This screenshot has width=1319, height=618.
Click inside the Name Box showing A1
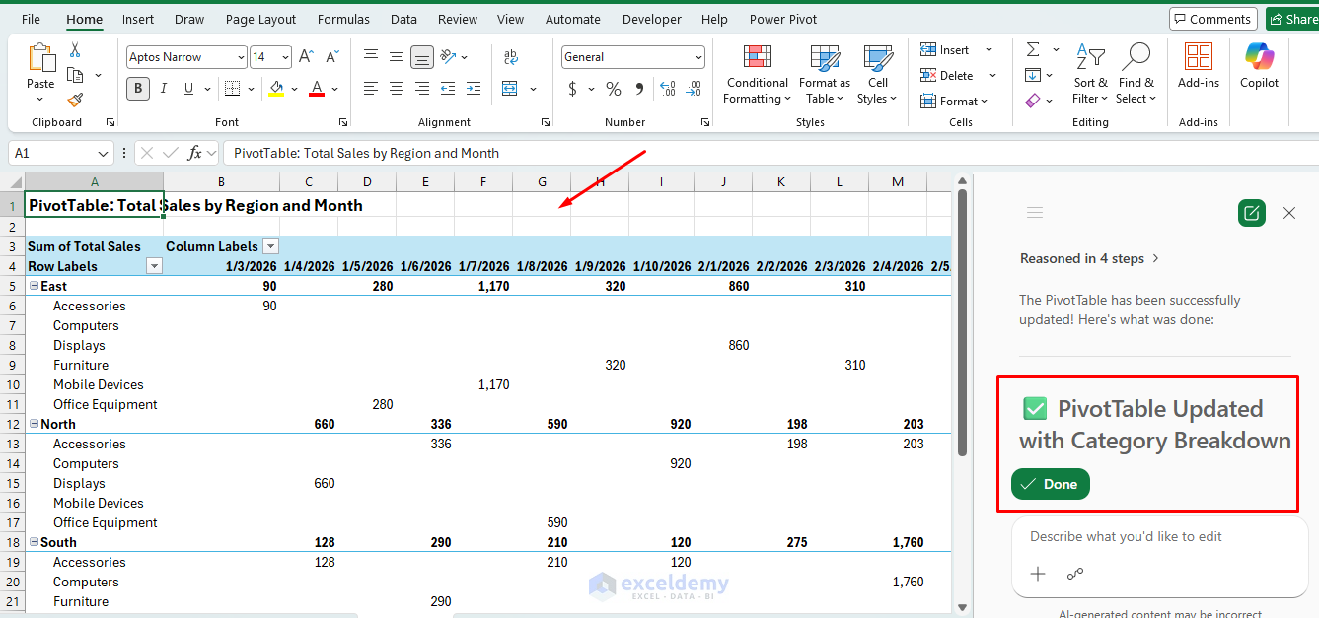click(x=54, y=153)
